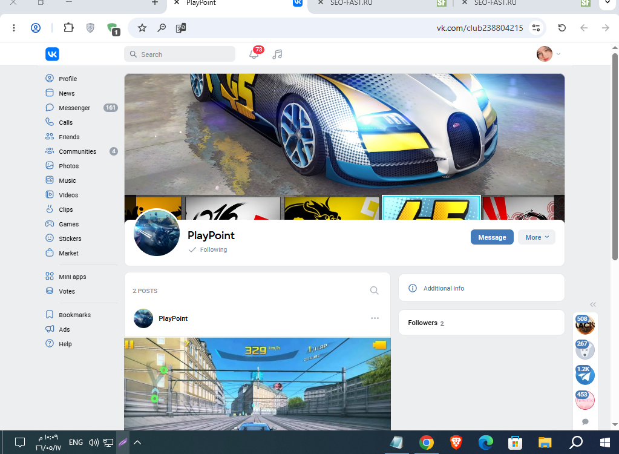Open Microsoft Edge from taskbar
Screen dimensions: 619x454
(x=485, y=442)
